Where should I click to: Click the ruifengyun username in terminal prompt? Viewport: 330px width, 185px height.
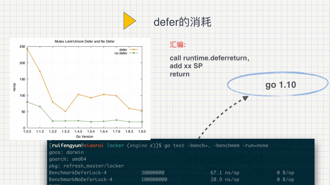[x=68, y=146]
